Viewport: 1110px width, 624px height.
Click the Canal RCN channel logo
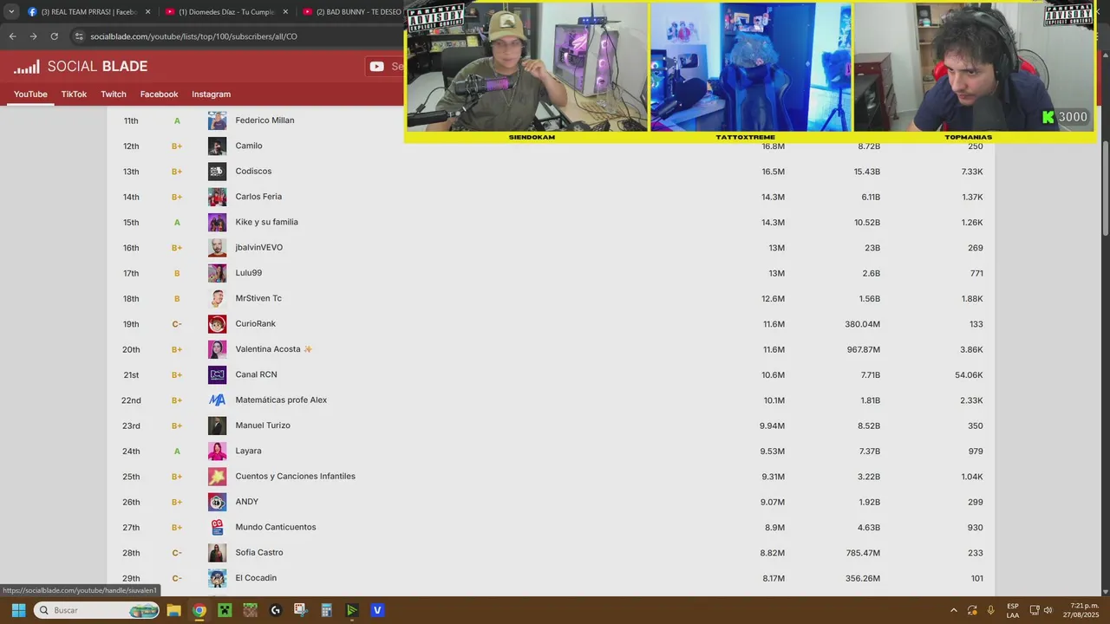point(217,375)
